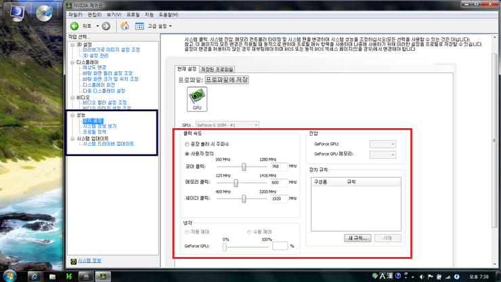Click the 구성품 column header
This screenshot has width=501, height=282.
328,182
